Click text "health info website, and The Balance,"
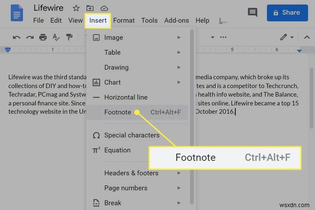This screenshot has height=210, width=315. 248,94
